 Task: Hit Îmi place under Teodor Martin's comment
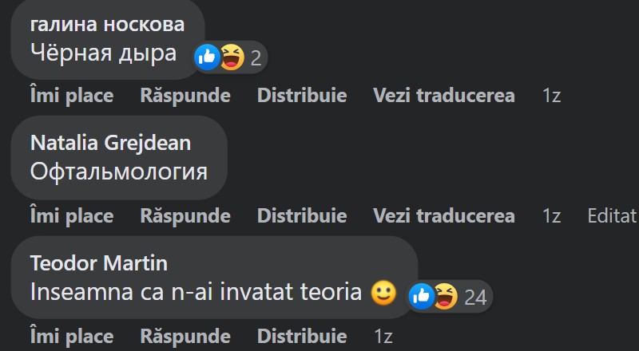(x=71, y=335)
